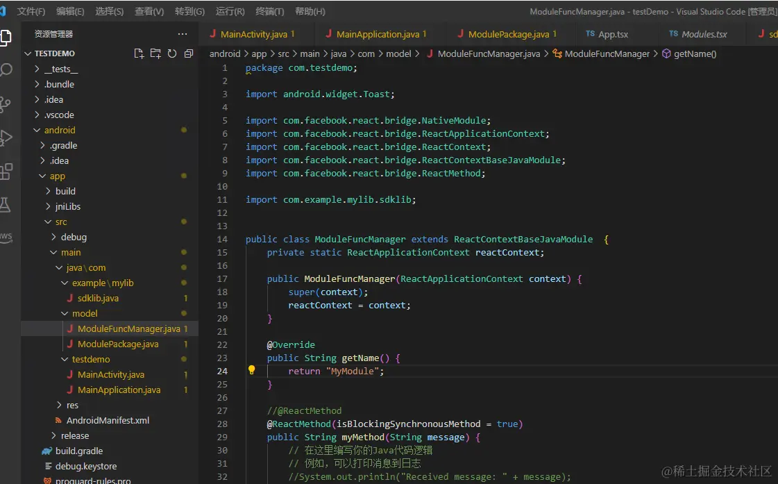Image resolution: width=778 pixels, height=484 pixels.
Task: Collapse the android folder
Action: click(37, 130)
